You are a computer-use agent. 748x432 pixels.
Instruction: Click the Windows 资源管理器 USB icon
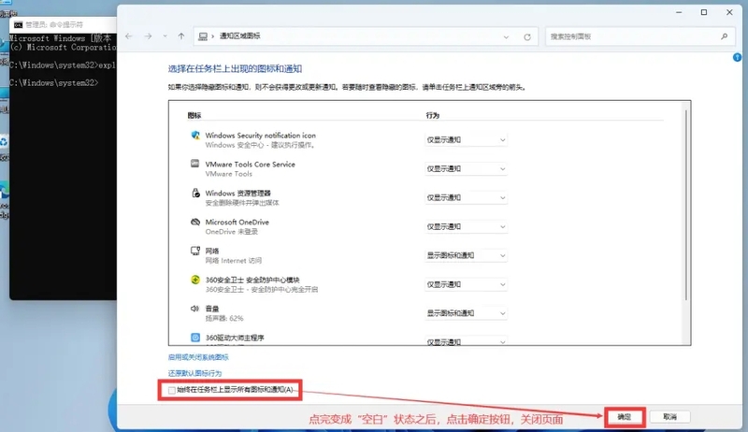[x=195, y=193]
